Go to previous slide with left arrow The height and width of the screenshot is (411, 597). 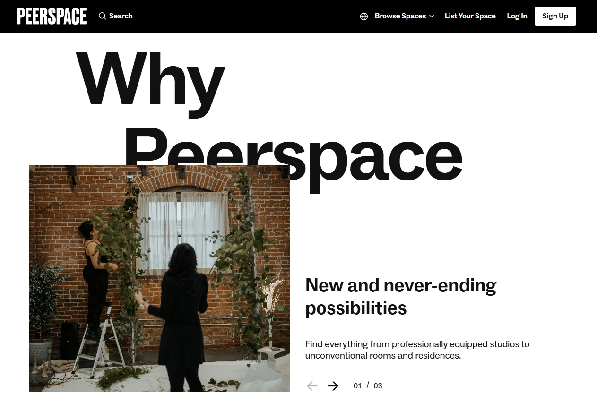(312, 386)
